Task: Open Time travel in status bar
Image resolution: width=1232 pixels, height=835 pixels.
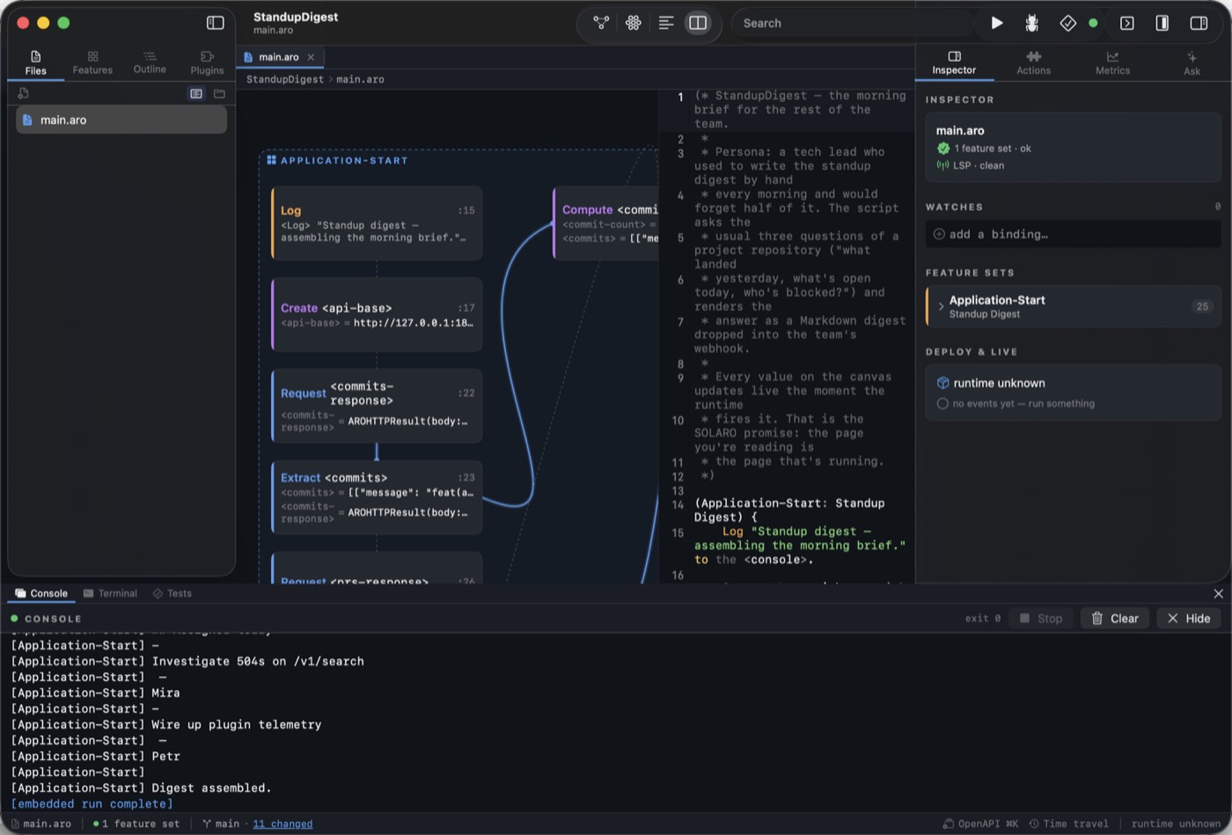Action: pyautogui.click(x=1068, y=824)
